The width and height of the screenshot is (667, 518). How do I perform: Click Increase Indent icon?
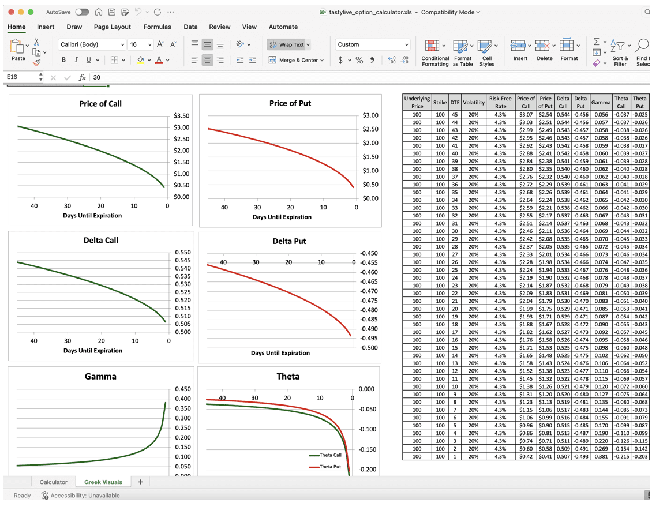point(253,60)
